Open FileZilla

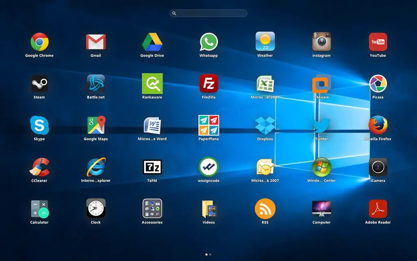(x=209, y=84)
